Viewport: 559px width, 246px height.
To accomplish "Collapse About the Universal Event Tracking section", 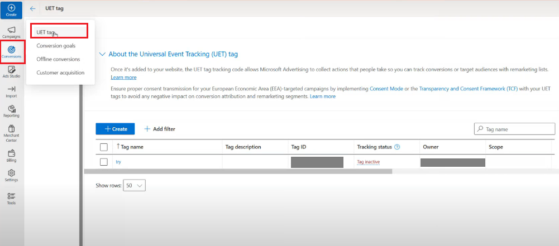I will [x=102, y=54].
